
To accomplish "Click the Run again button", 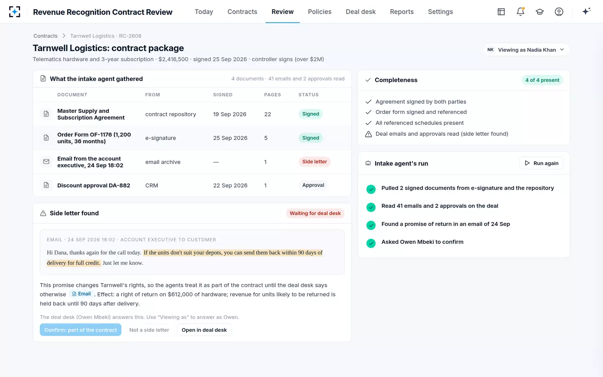I will tap(541, 163).
